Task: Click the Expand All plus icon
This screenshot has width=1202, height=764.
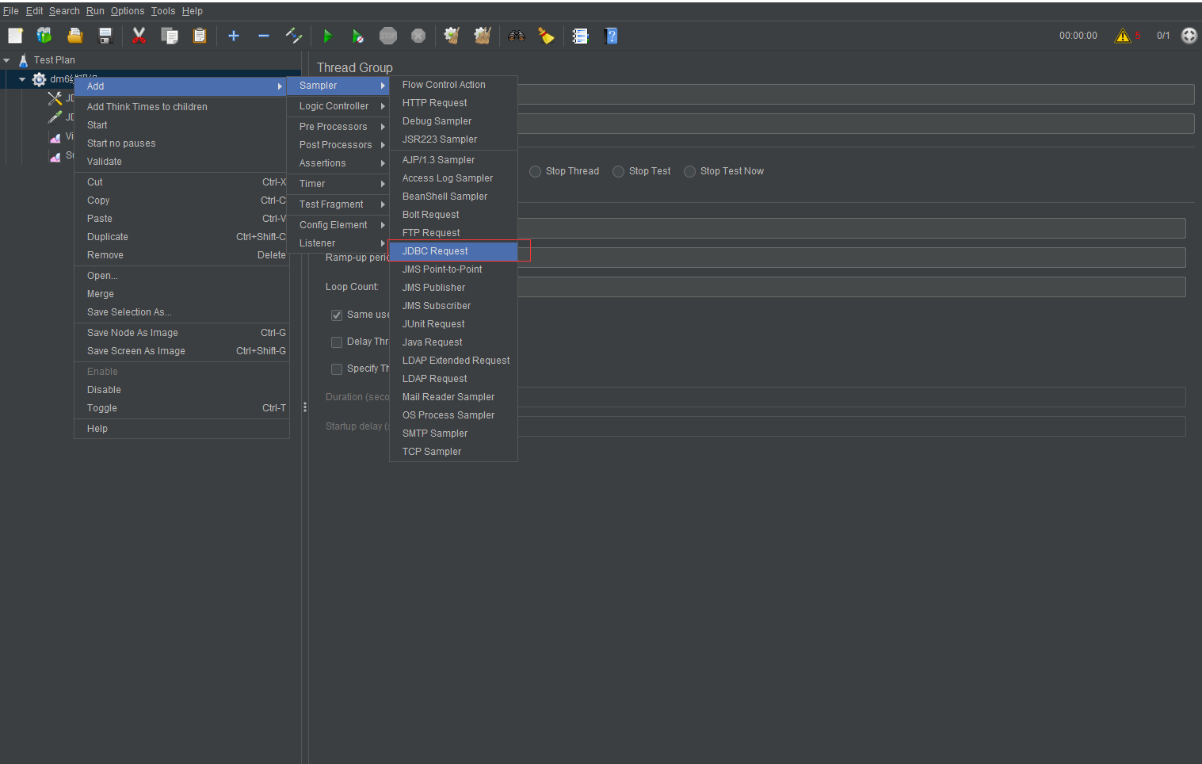Action: click(x=234, y=36)
